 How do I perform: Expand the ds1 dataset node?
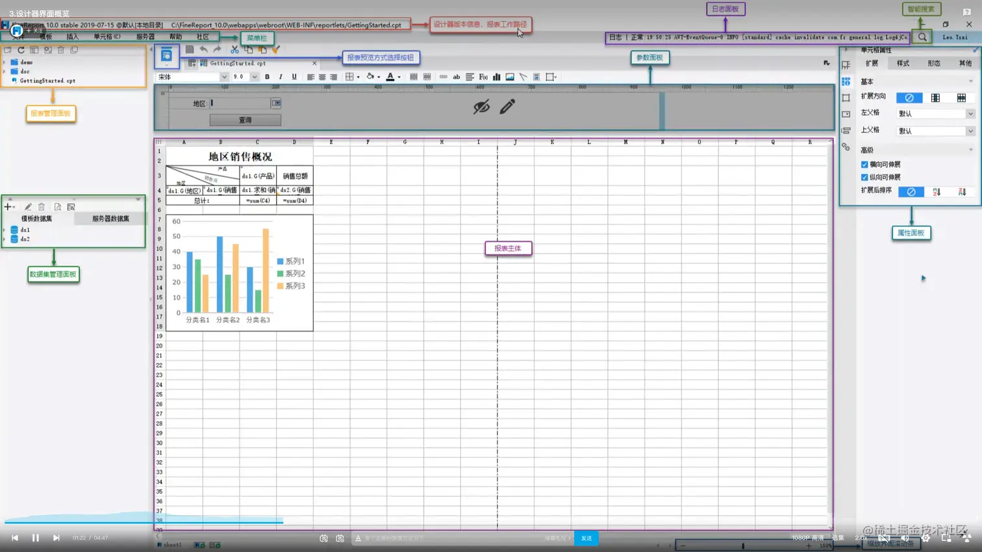pos(5,230)
